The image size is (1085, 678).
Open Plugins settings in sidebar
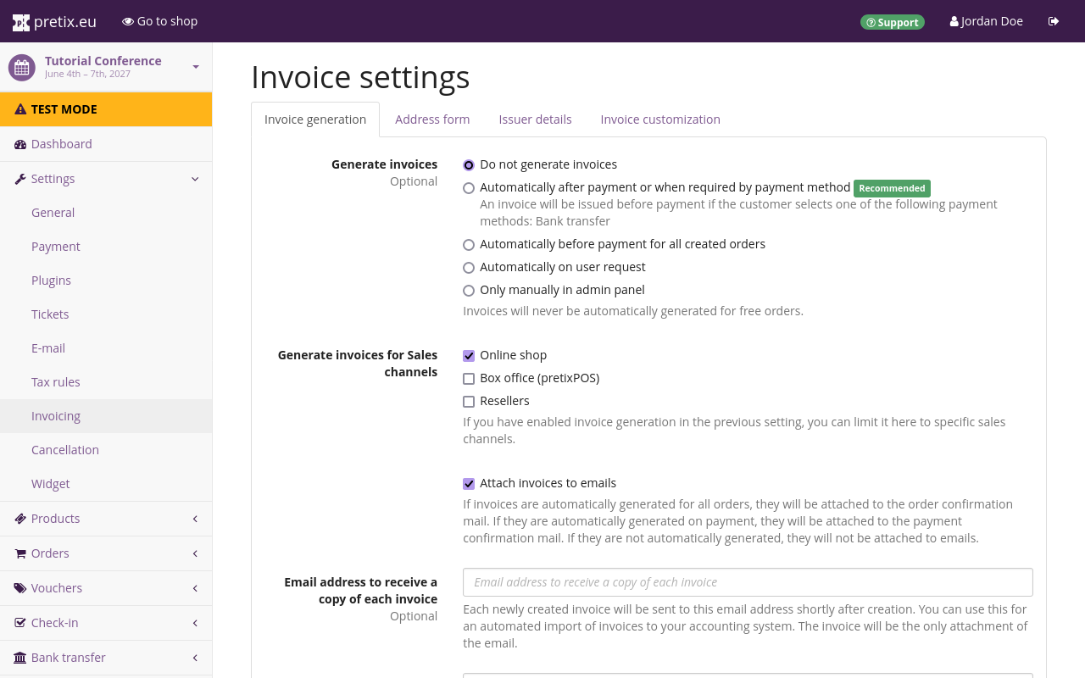(x=106, y=281)
